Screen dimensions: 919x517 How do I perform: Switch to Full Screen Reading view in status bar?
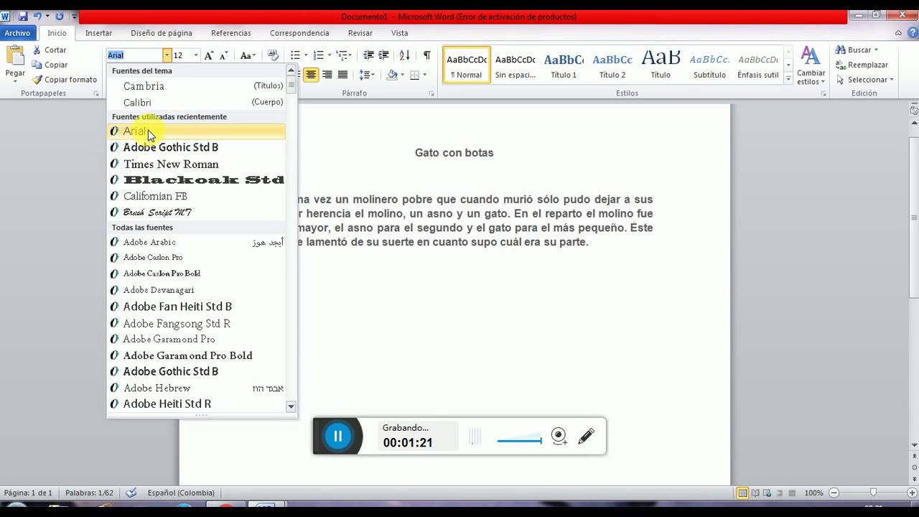coord(755,493)
